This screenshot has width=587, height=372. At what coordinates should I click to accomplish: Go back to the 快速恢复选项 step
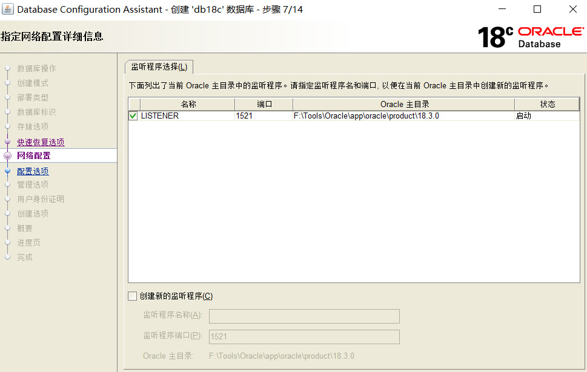click(x=41, y=142)
